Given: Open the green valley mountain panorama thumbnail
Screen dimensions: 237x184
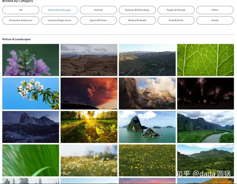Looking at the screenshot, I should pos(205,160).
